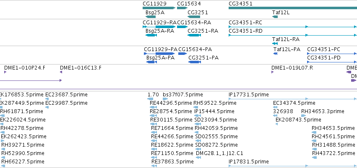The width and height of the screenshot is (357, 168).
Task: Select the DME1-016C13.F marker arrow
Action: 61,72
